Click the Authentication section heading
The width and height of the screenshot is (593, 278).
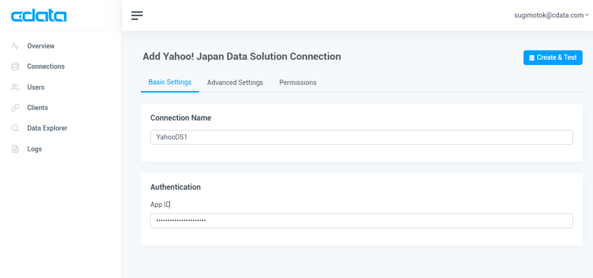point(175,187)
